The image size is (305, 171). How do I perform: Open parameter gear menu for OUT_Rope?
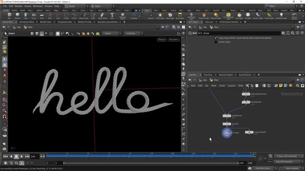[x=283, y=33]
